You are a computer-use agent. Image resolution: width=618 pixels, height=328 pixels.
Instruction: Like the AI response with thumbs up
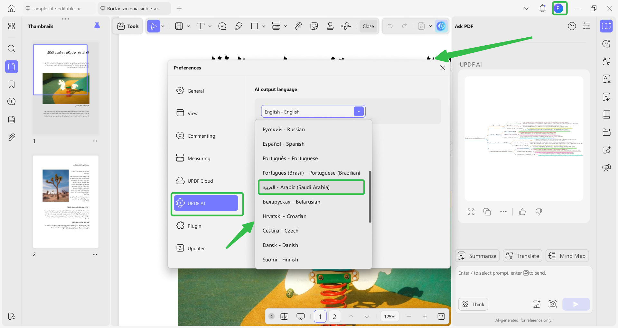click(522, 212)
